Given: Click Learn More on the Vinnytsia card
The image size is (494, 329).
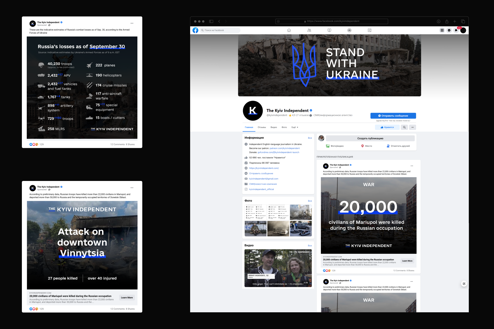Looking at the screenshot, I should tap(127, 298).
